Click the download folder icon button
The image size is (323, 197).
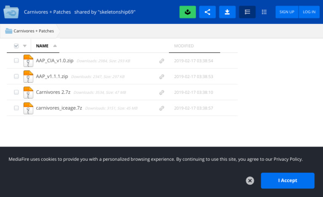pyautogui.click(x=227, y=12)
